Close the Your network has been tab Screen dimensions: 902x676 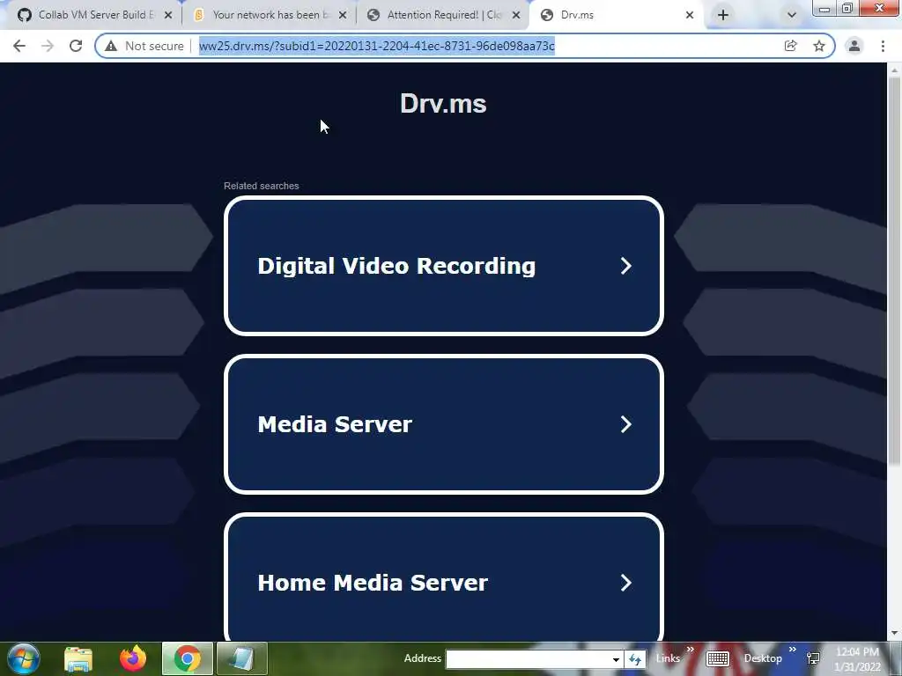(x=343, y=15)
